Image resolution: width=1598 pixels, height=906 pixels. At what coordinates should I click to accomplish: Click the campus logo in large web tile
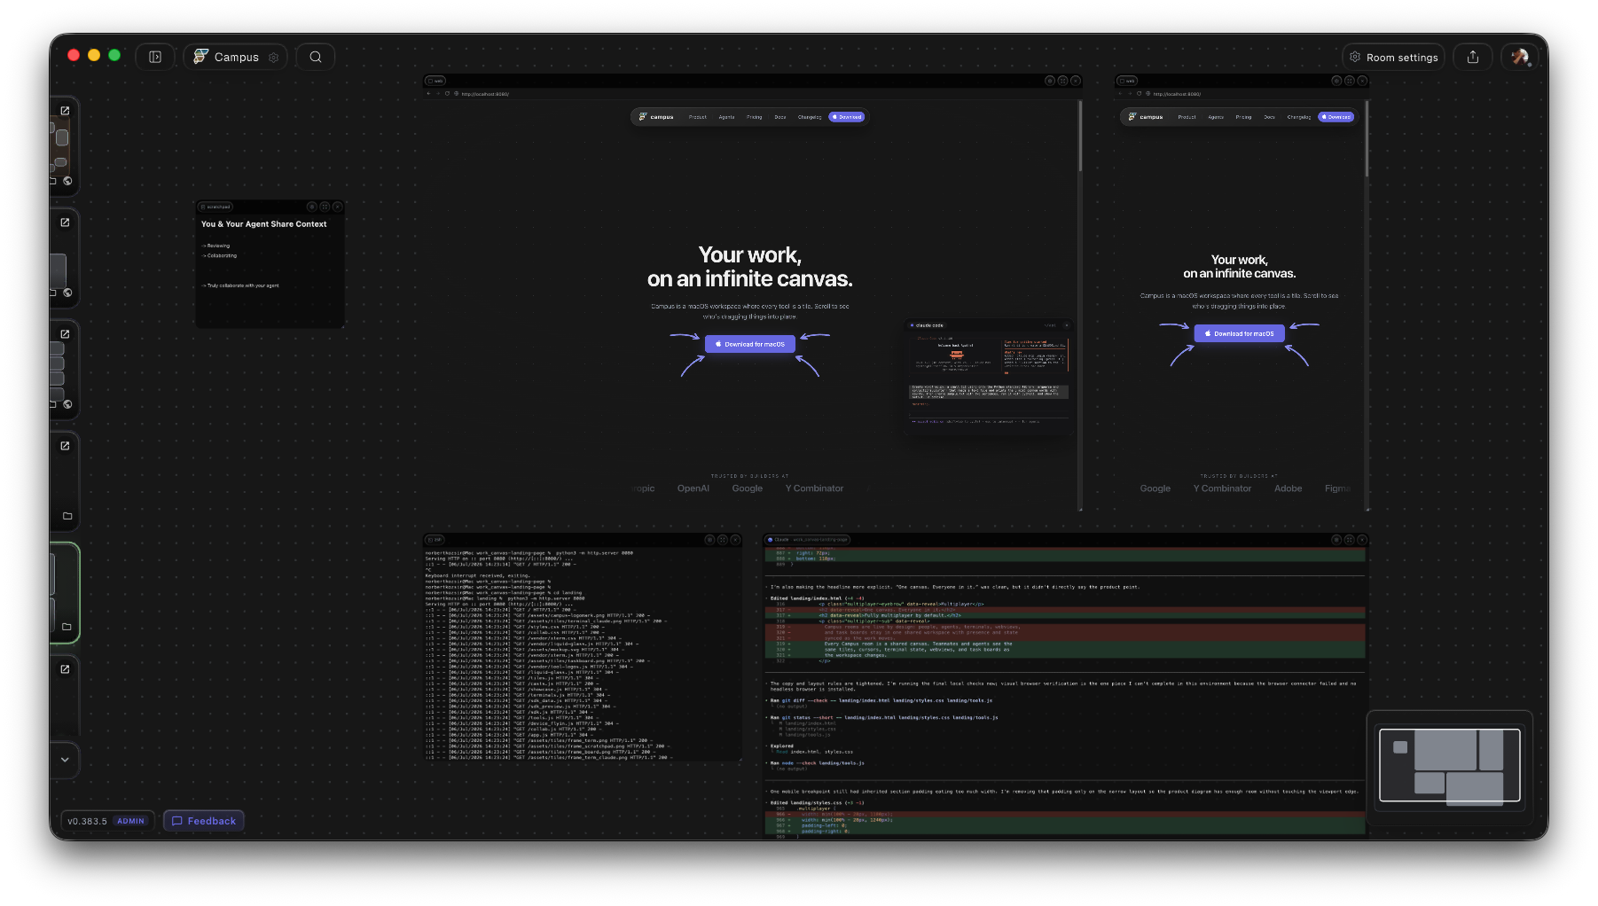click(x=656, y=117)
